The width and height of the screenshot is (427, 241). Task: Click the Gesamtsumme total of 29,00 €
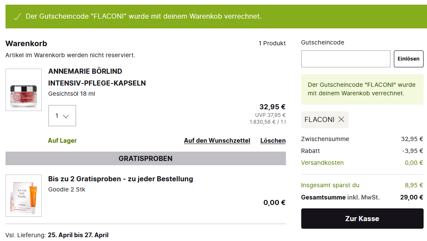(x=412, y=197)
